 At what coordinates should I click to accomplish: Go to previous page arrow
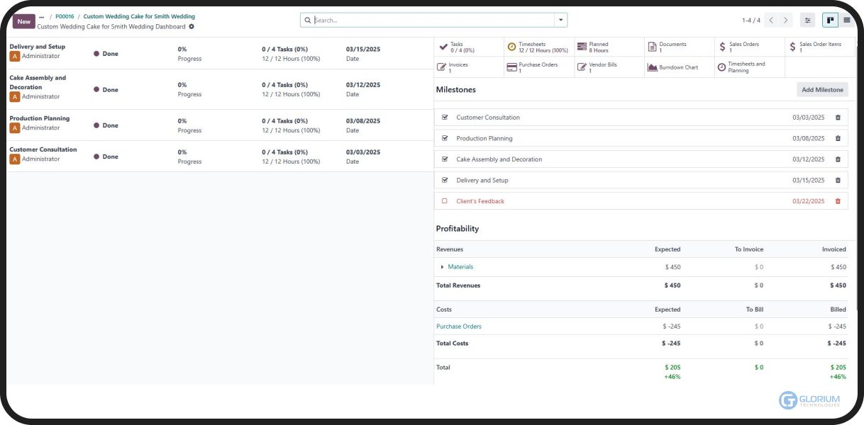click(772, 21)
